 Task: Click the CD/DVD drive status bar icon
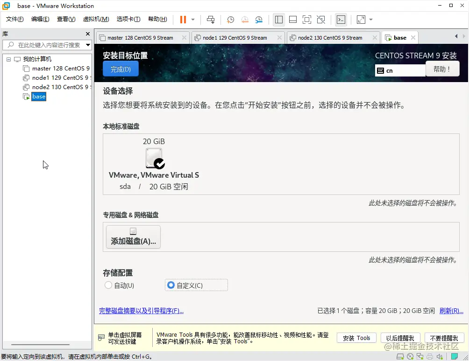(410, 356)
